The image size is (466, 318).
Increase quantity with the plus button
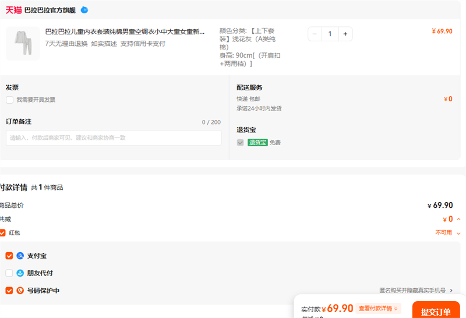click(345, 34)
